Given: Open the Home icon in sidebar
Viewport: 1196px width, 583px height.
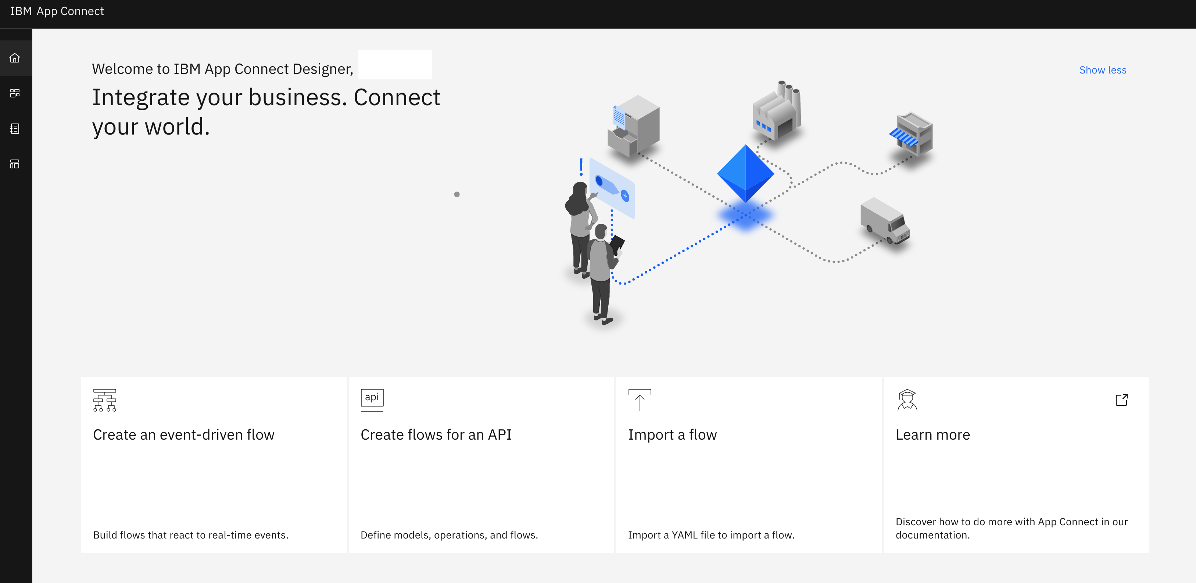Looking at the screenshot, I should coord(15,58).
